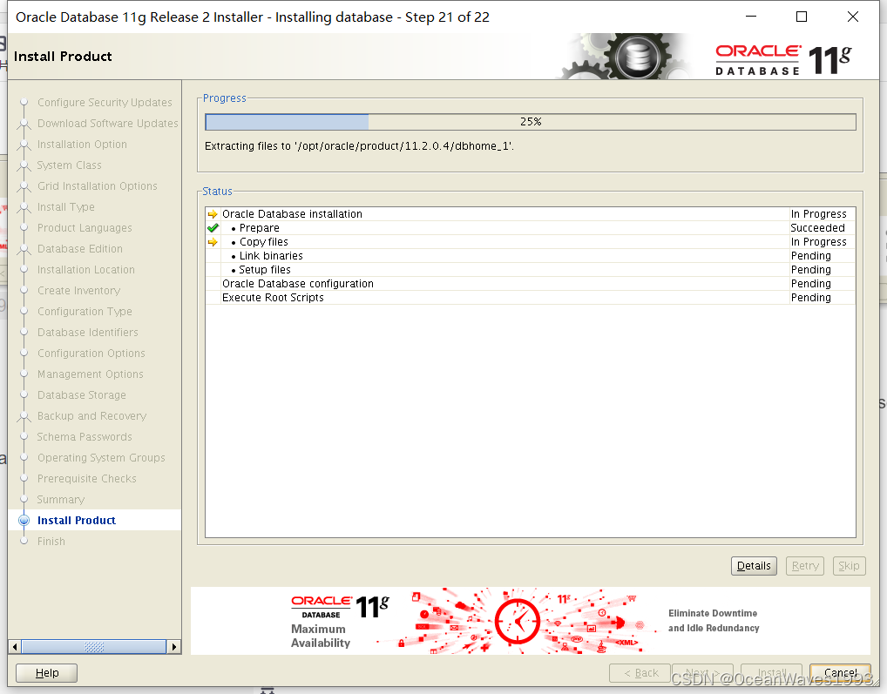Select the System Class step
This screenshot has height=694, width=887.
tap(69, 165)
